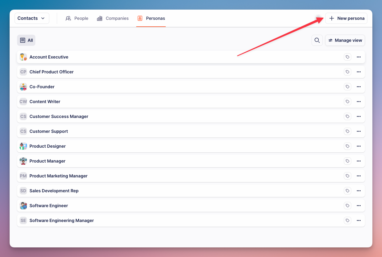Image resolution: width=382 pixels, height=257 pixels.
Task: Click the tag icon for Account Executive
Action: point(347,57)
